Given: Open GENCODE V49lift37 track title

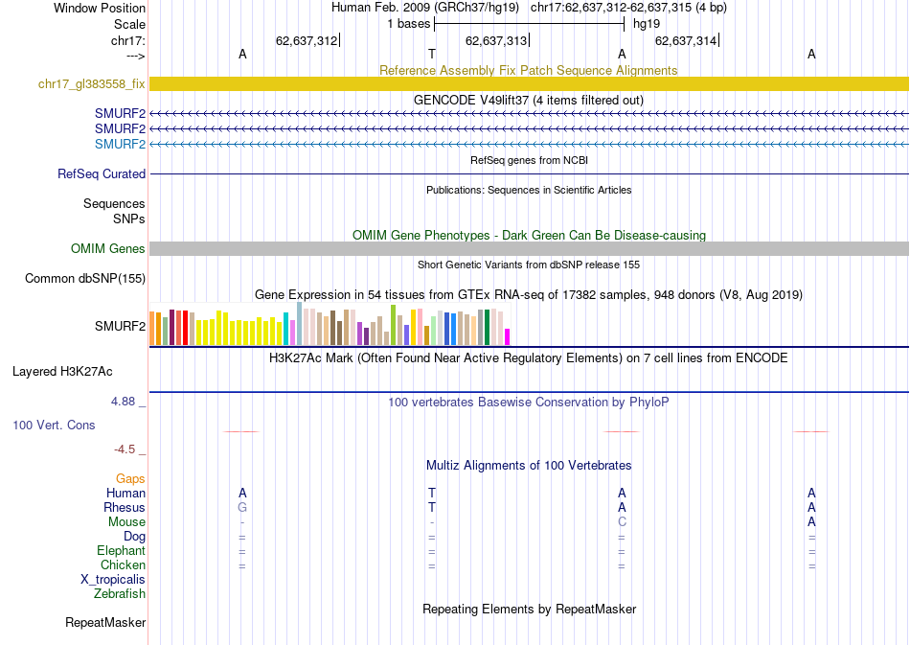Looking at the screenshot, I should tap(529, 100).
